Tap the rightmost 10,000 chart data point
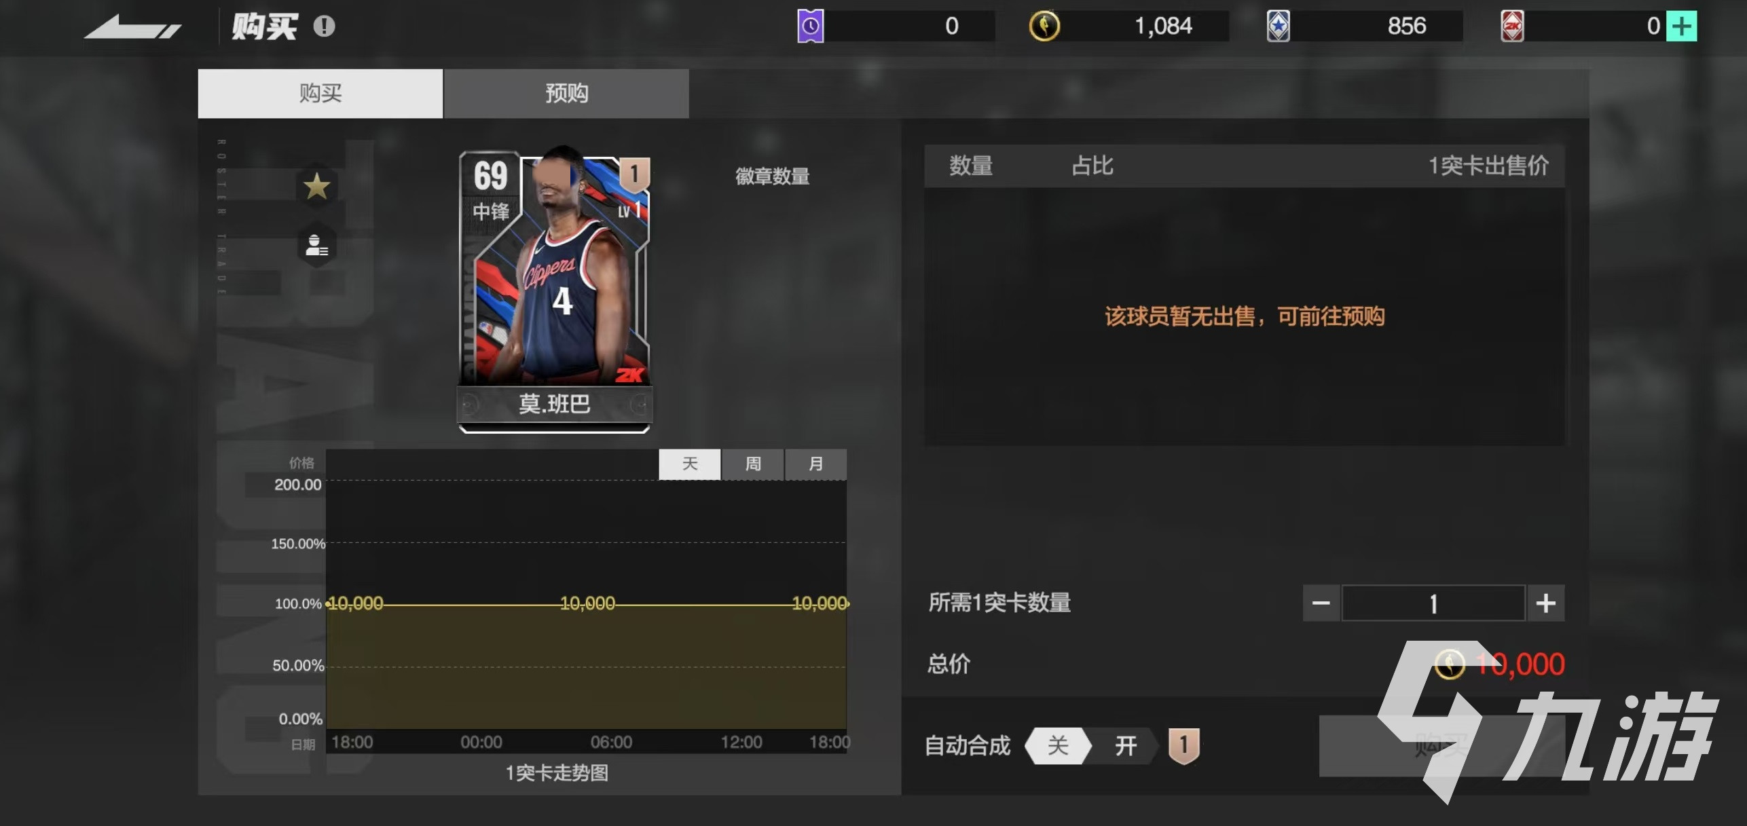Image resolution: width=1747 pixels, height=826 pixels. click(820, 603)
